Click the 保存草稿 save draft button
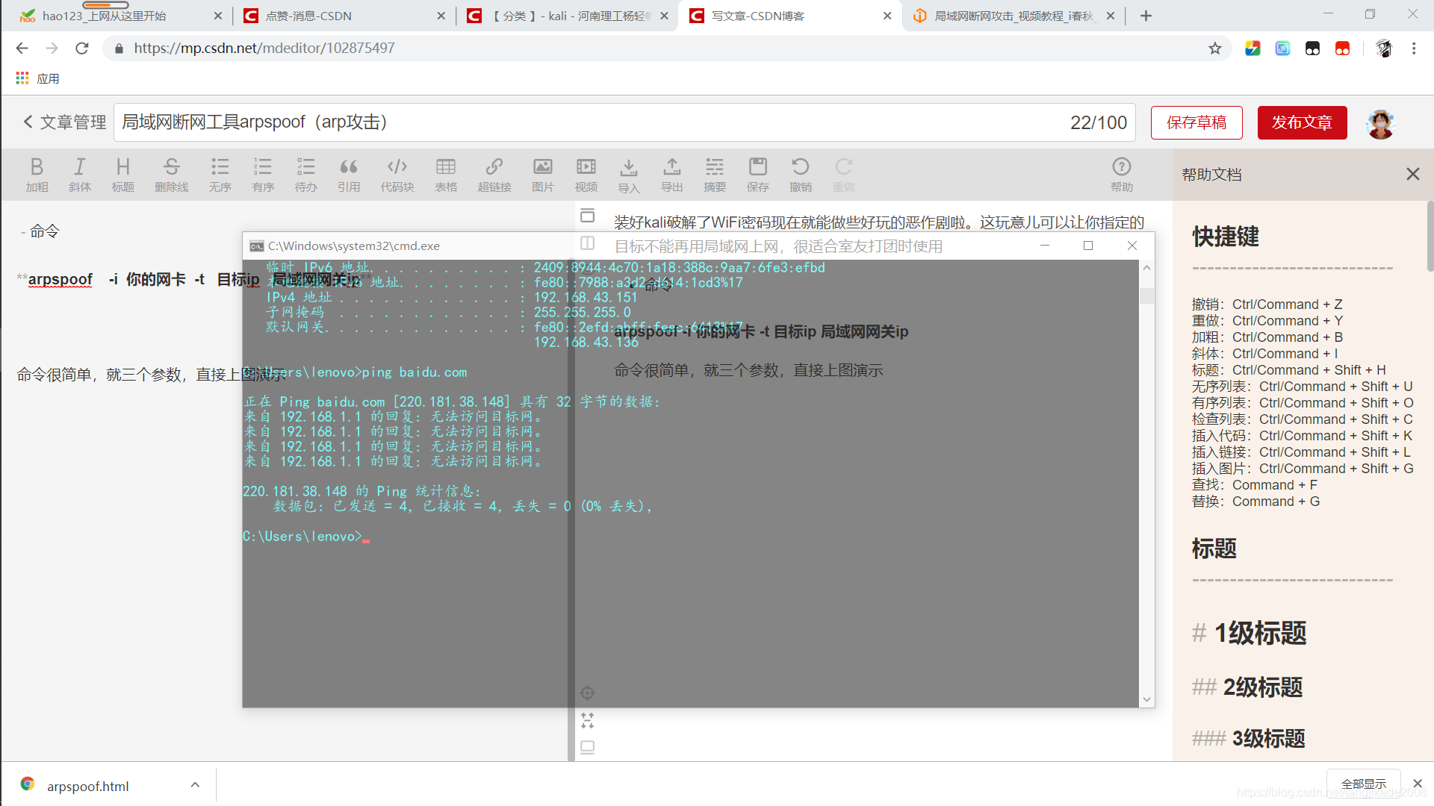Screen dimensions: 1434x806 (x=1196, y=122)
